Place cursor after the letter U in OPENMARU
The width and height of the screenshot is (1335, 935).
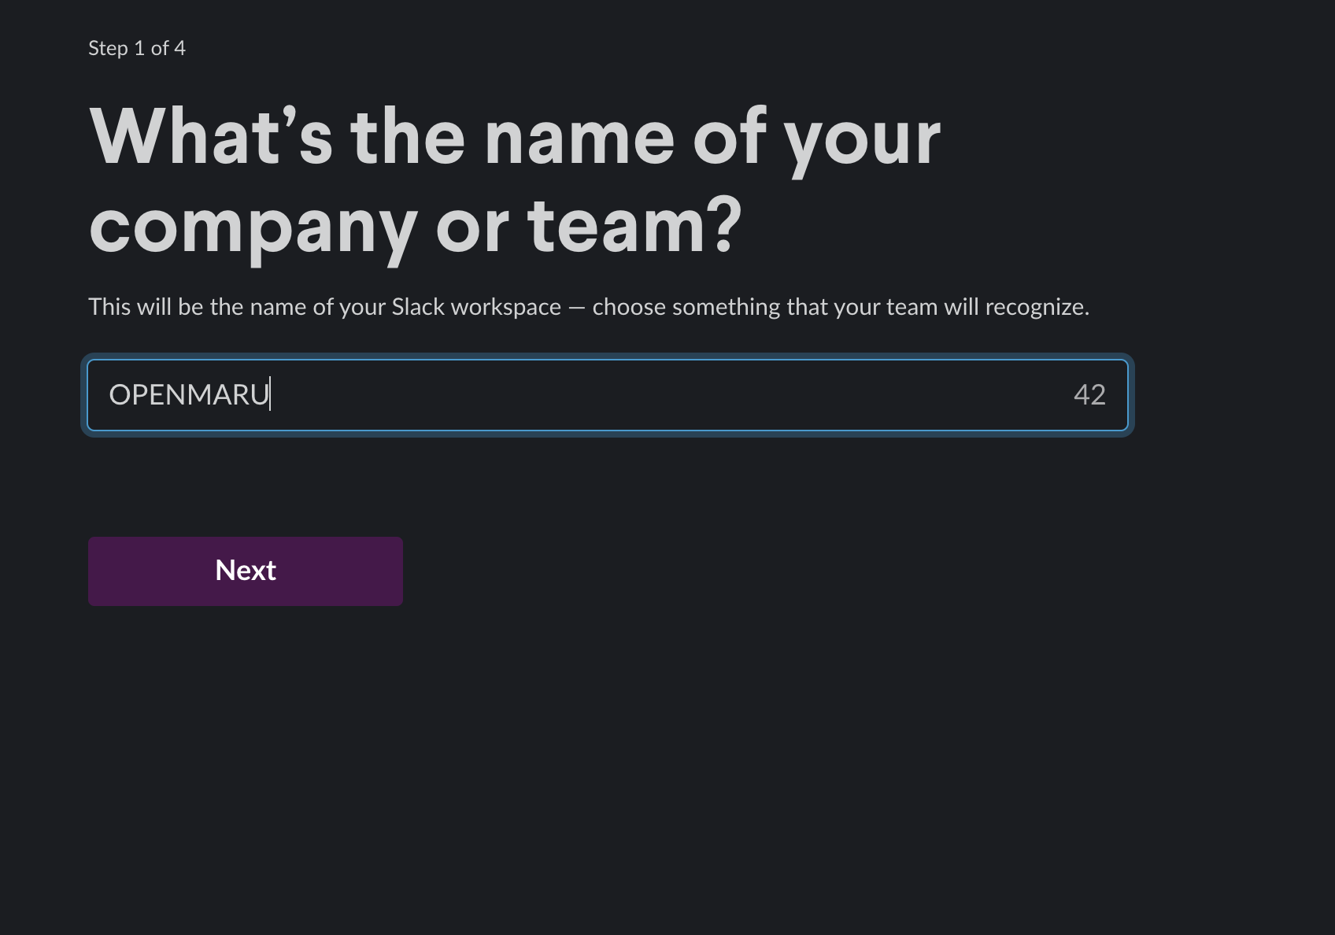[x=270, y=394]
